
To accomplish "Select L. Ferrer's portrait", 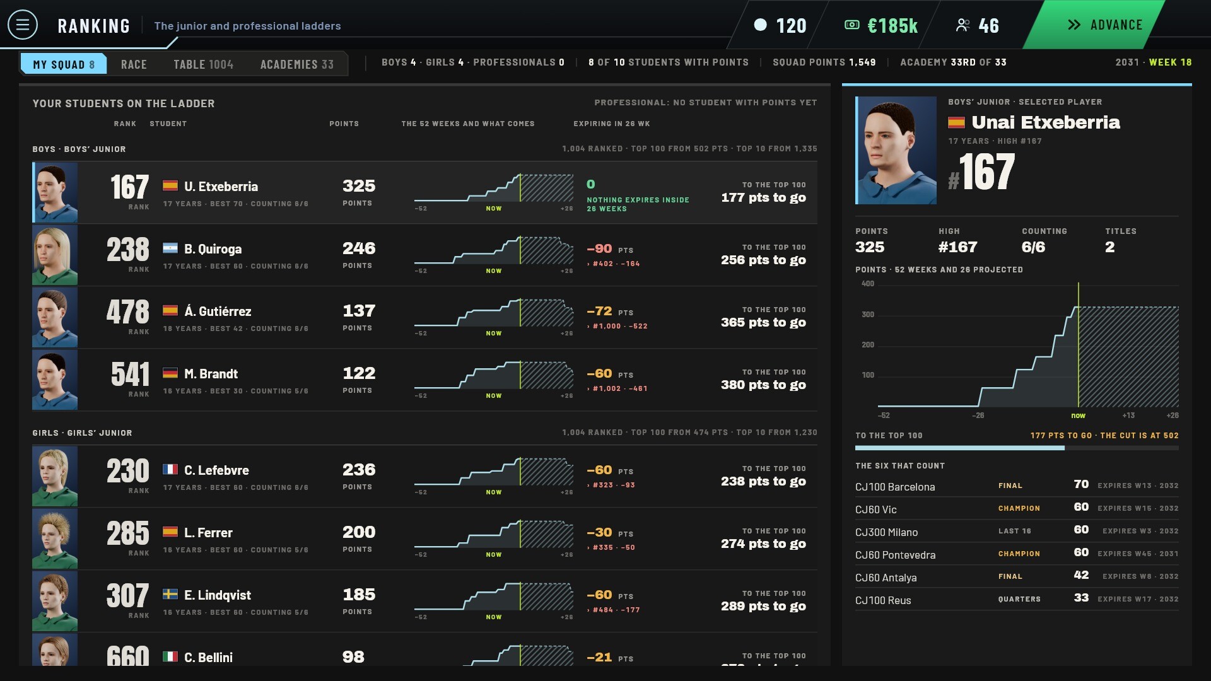I will (55, 538).
